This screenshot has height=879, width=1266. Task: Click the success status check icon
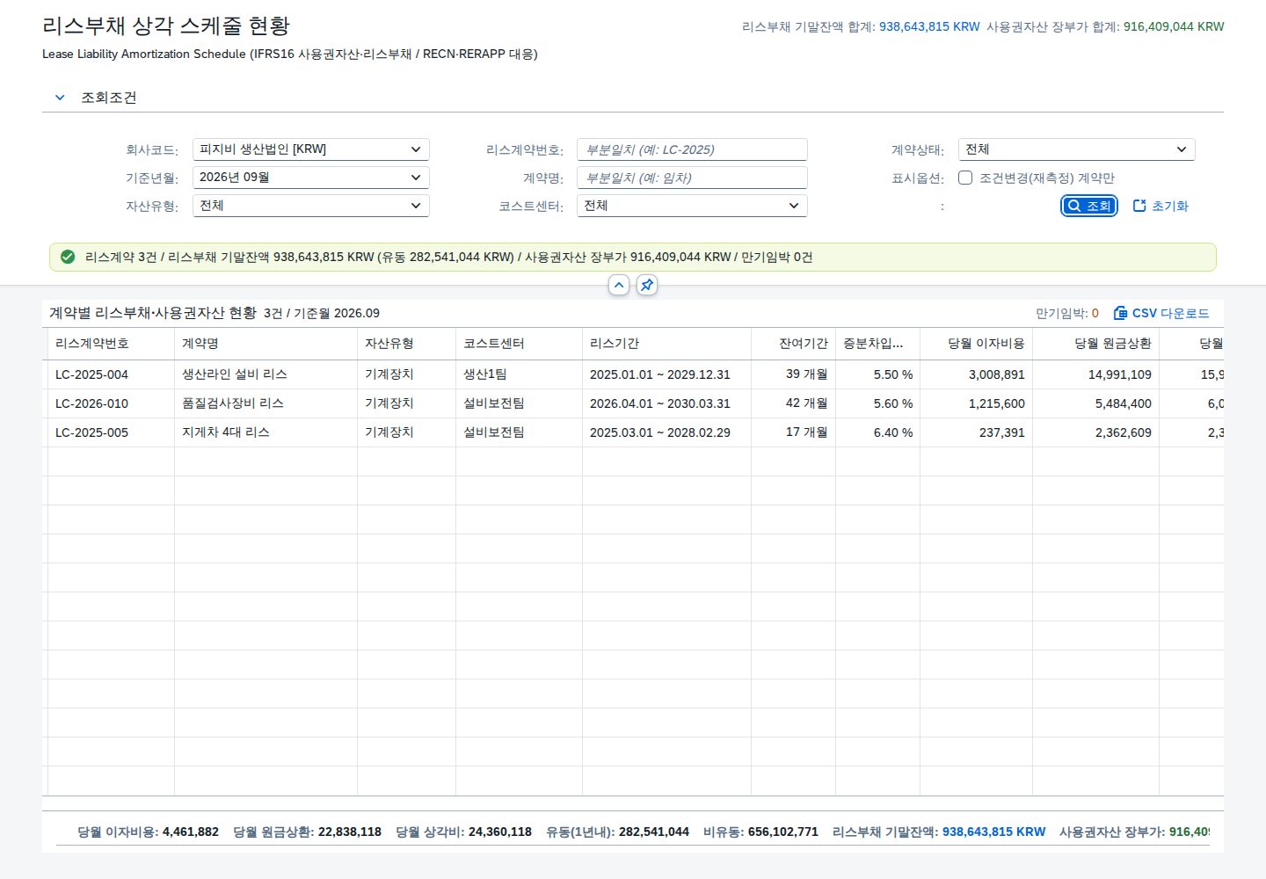point(68,257)
